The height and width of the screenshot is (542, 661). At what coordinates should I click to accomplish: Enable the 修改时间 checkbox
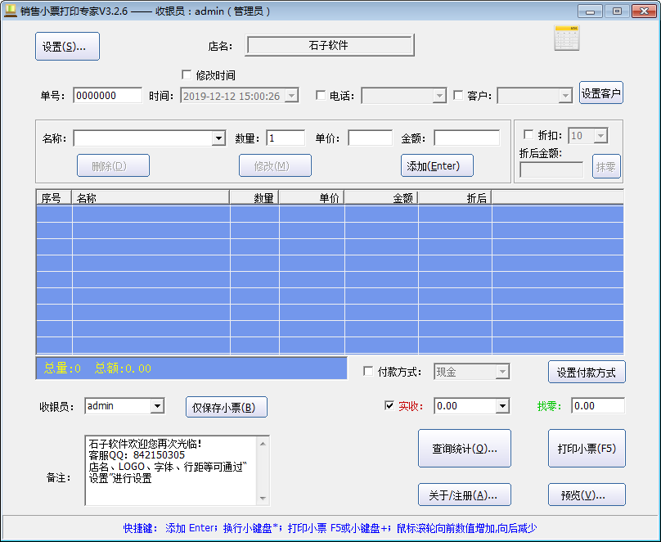pos(187,75)
